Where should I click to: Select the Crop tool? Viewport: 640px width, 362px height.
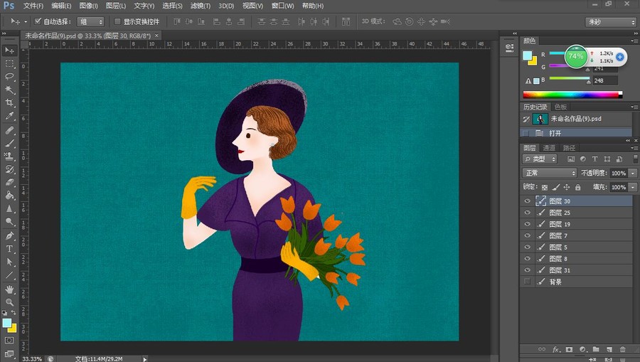(9, 103)
